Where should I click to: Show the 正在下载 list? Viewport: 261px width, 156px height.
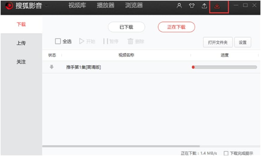pos(176,27)
